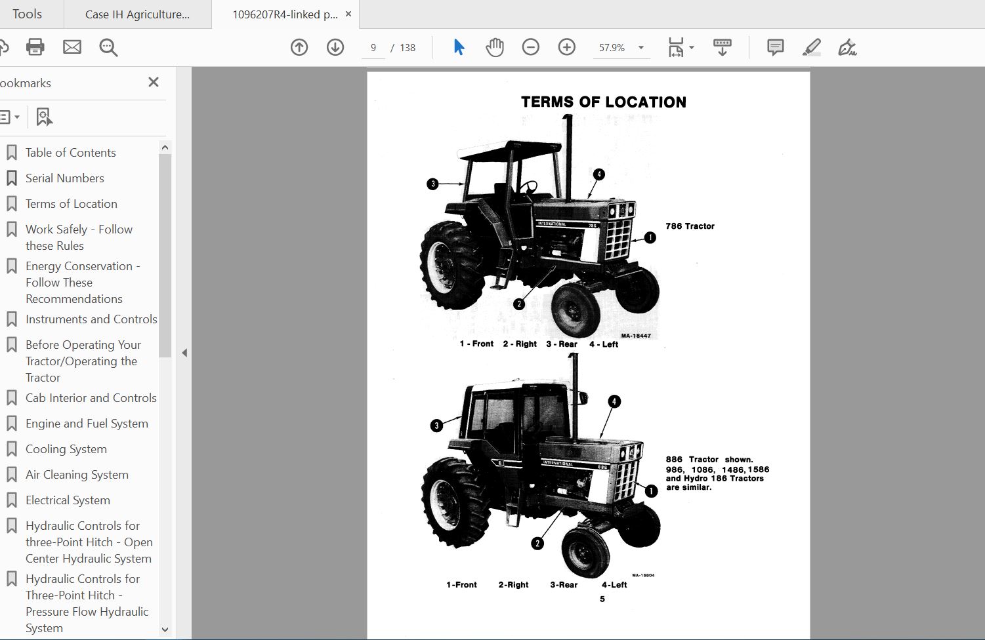Click the bookmark search icon in panel
This screenshot has height=640, width=985.
pos(44,117)
